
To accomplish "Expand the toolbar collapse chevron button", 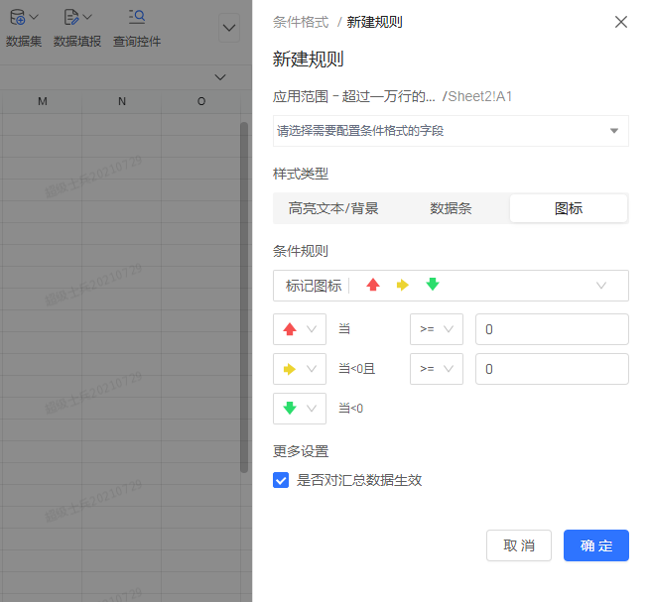I will [229, 28].
